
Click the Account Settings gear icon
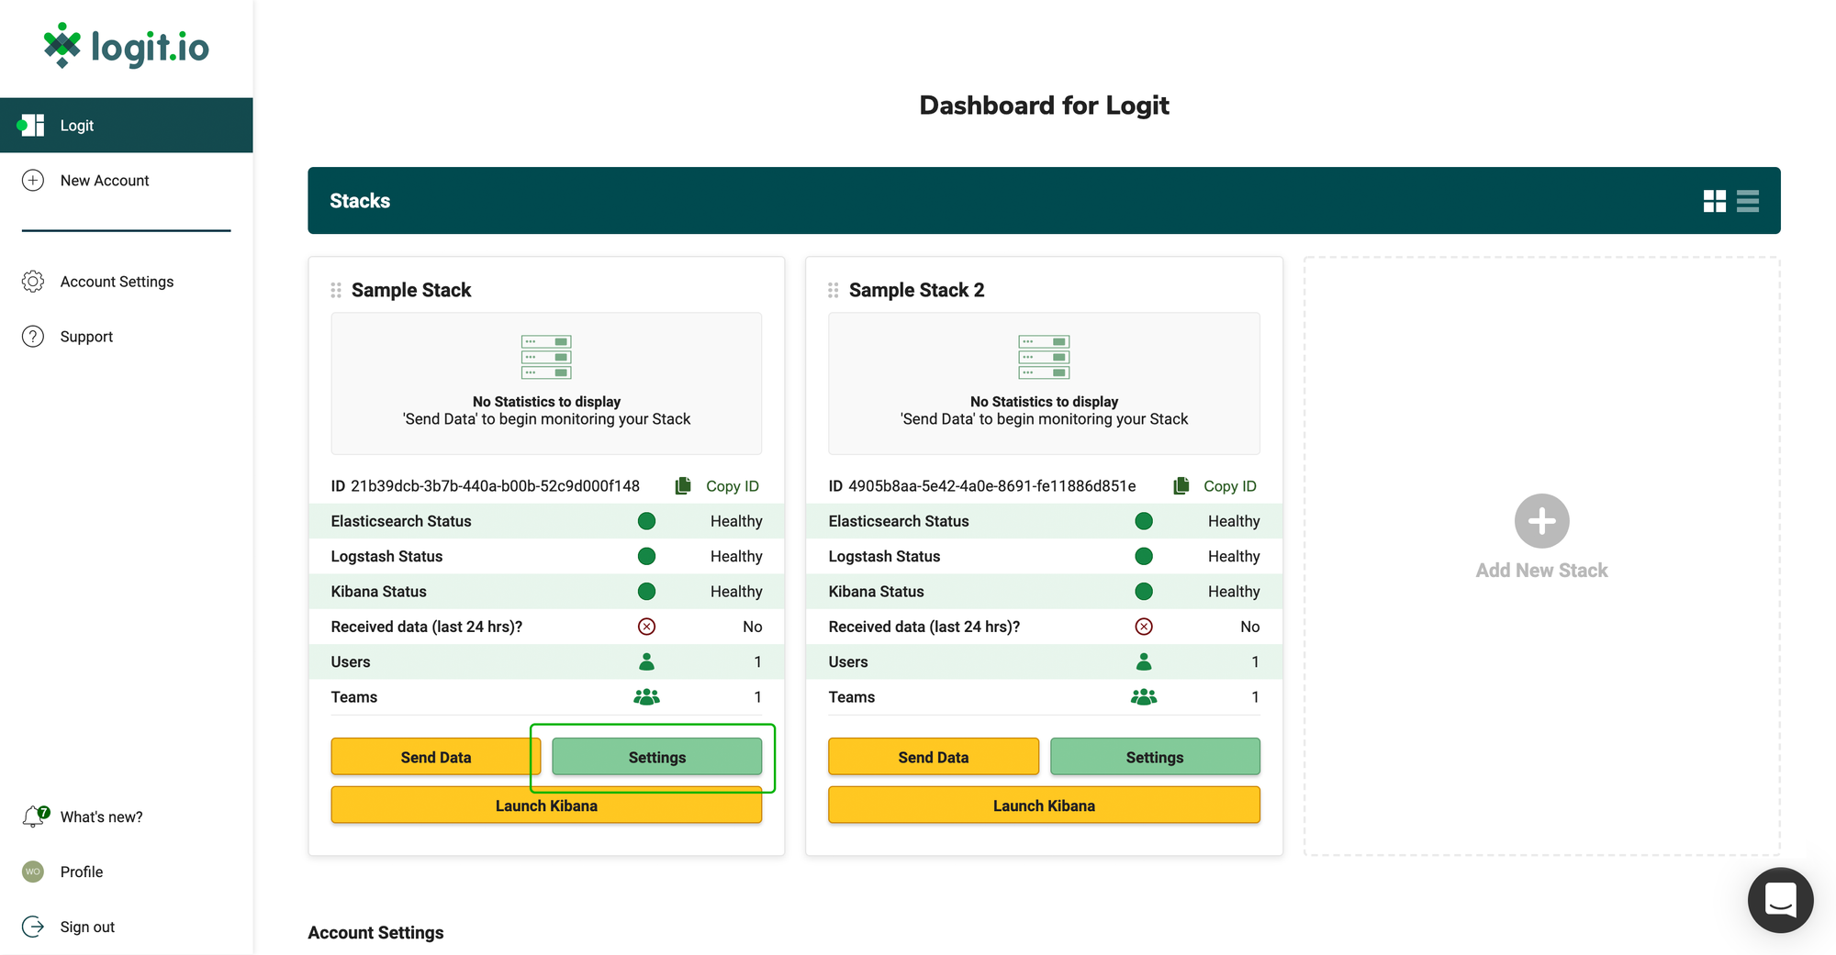[33, 282]
